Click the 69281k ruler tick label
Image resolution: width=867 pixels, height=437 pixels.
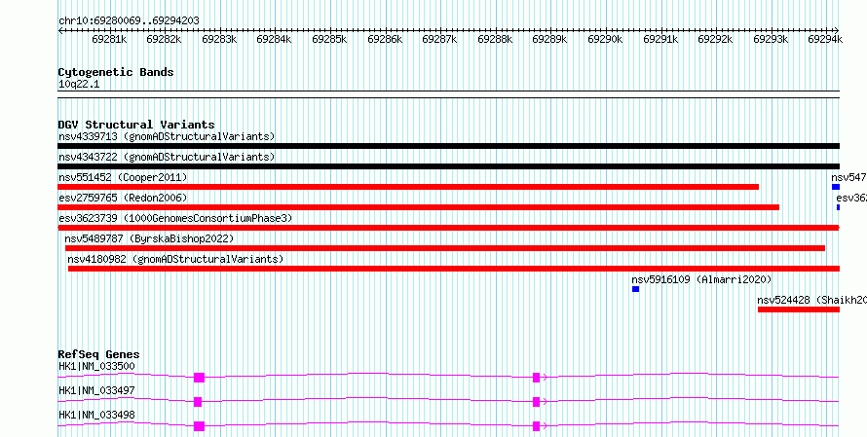tap(109, 39)
